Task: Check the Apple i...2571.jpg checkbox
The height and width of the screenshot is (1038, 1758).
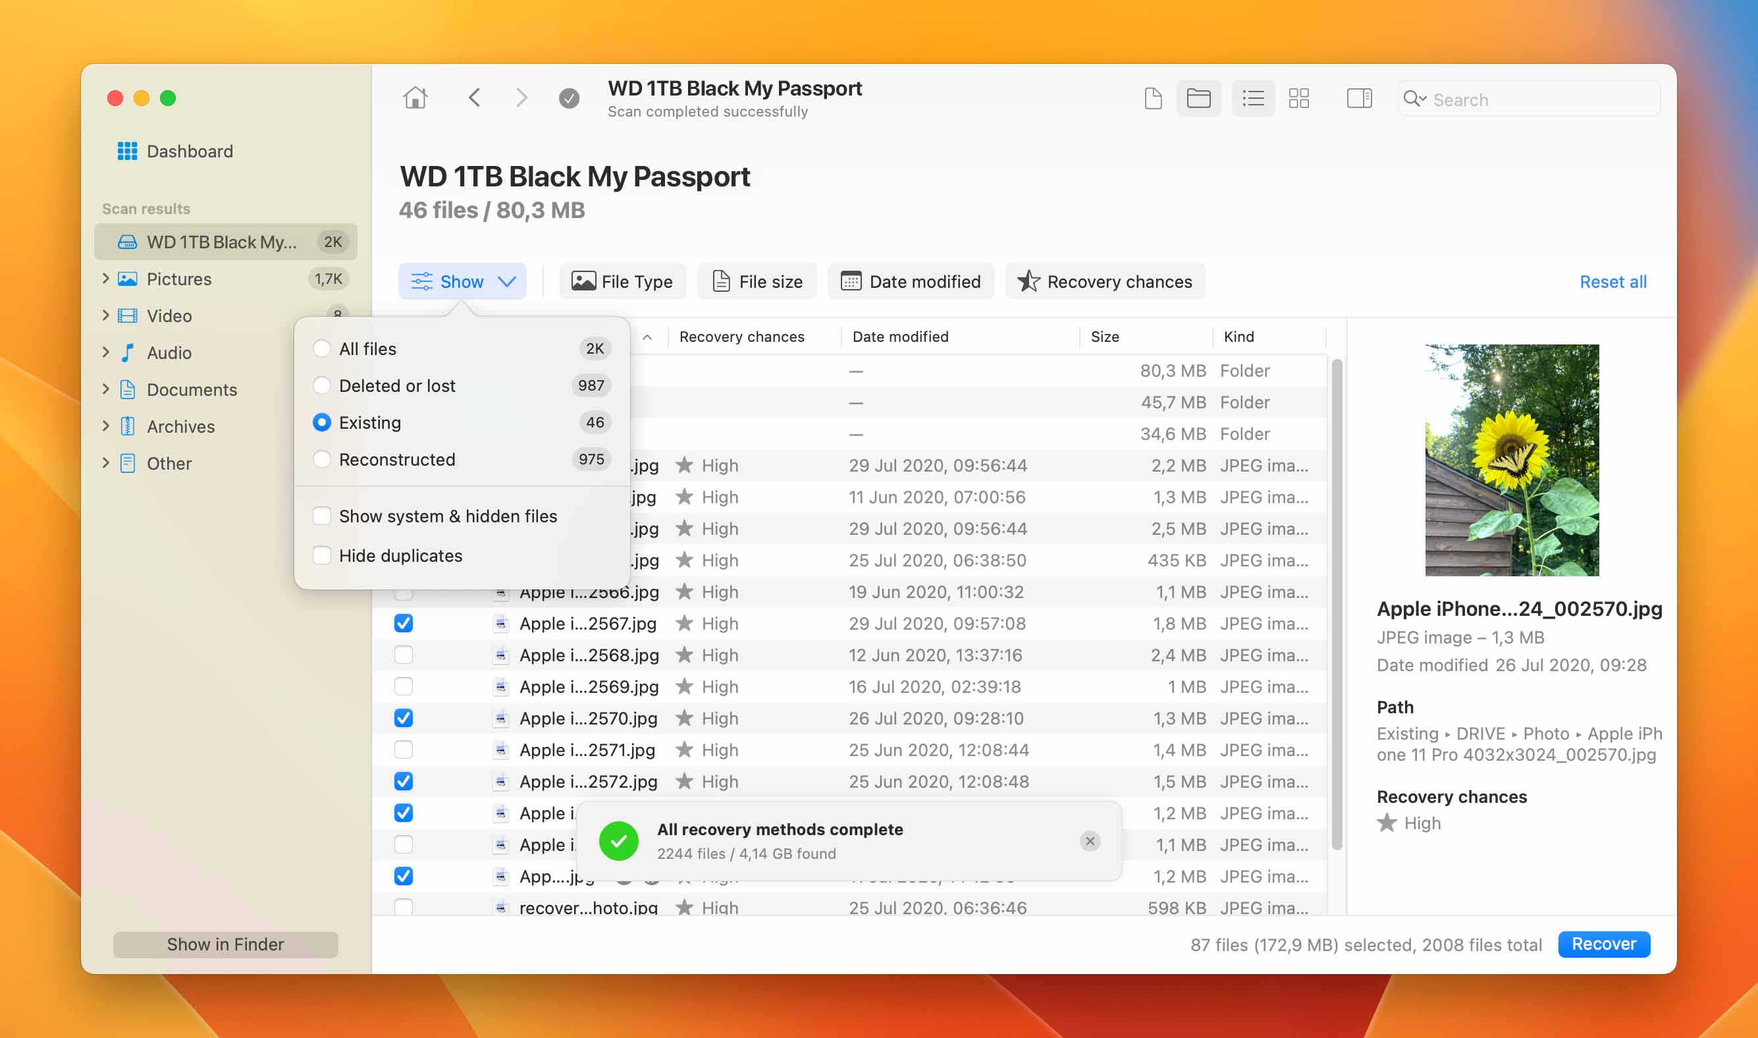Action: point(404,750)
